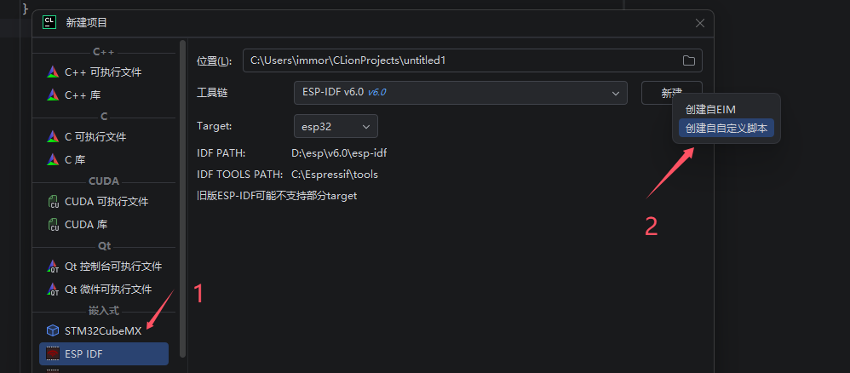Click the Qt category header
The height and width of the screenshot is (373, 850).
tap(104, 245)
